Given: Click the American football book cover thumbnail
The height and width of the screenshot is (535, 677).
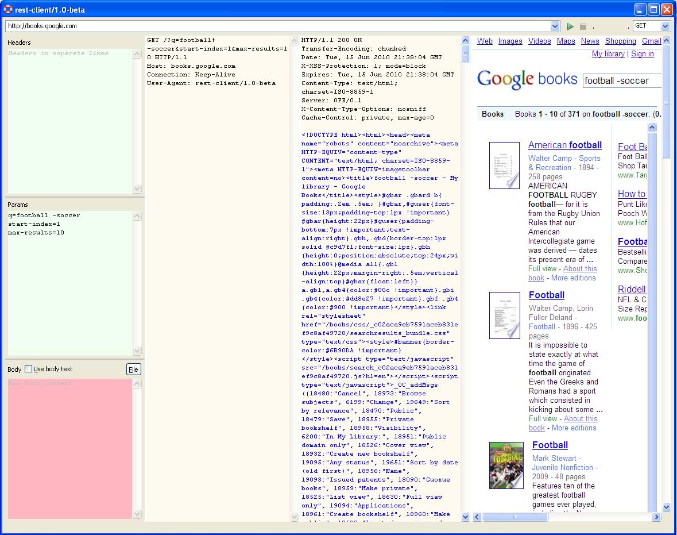Looking at the screenshot, I should [x=504, y=165].
